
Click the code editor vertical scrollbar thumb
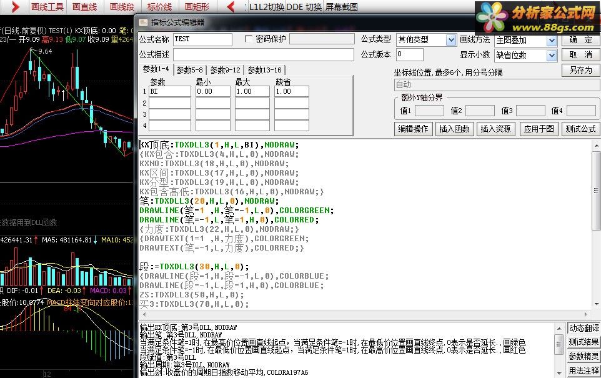pyautogui.click(x=597, y=191)
